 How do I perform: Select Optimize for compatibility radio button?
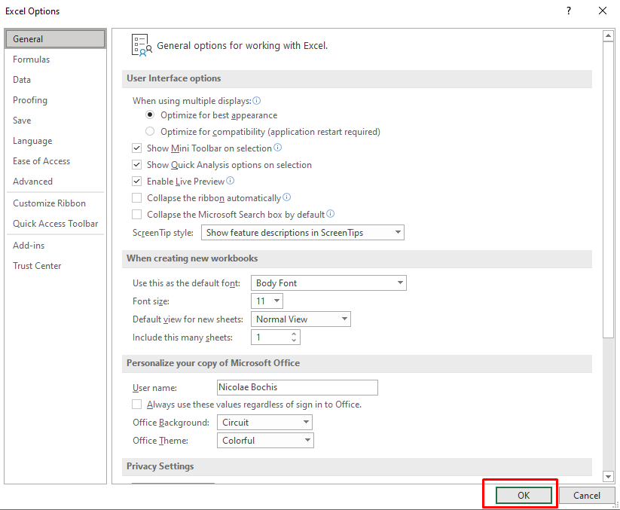(150, 131)
